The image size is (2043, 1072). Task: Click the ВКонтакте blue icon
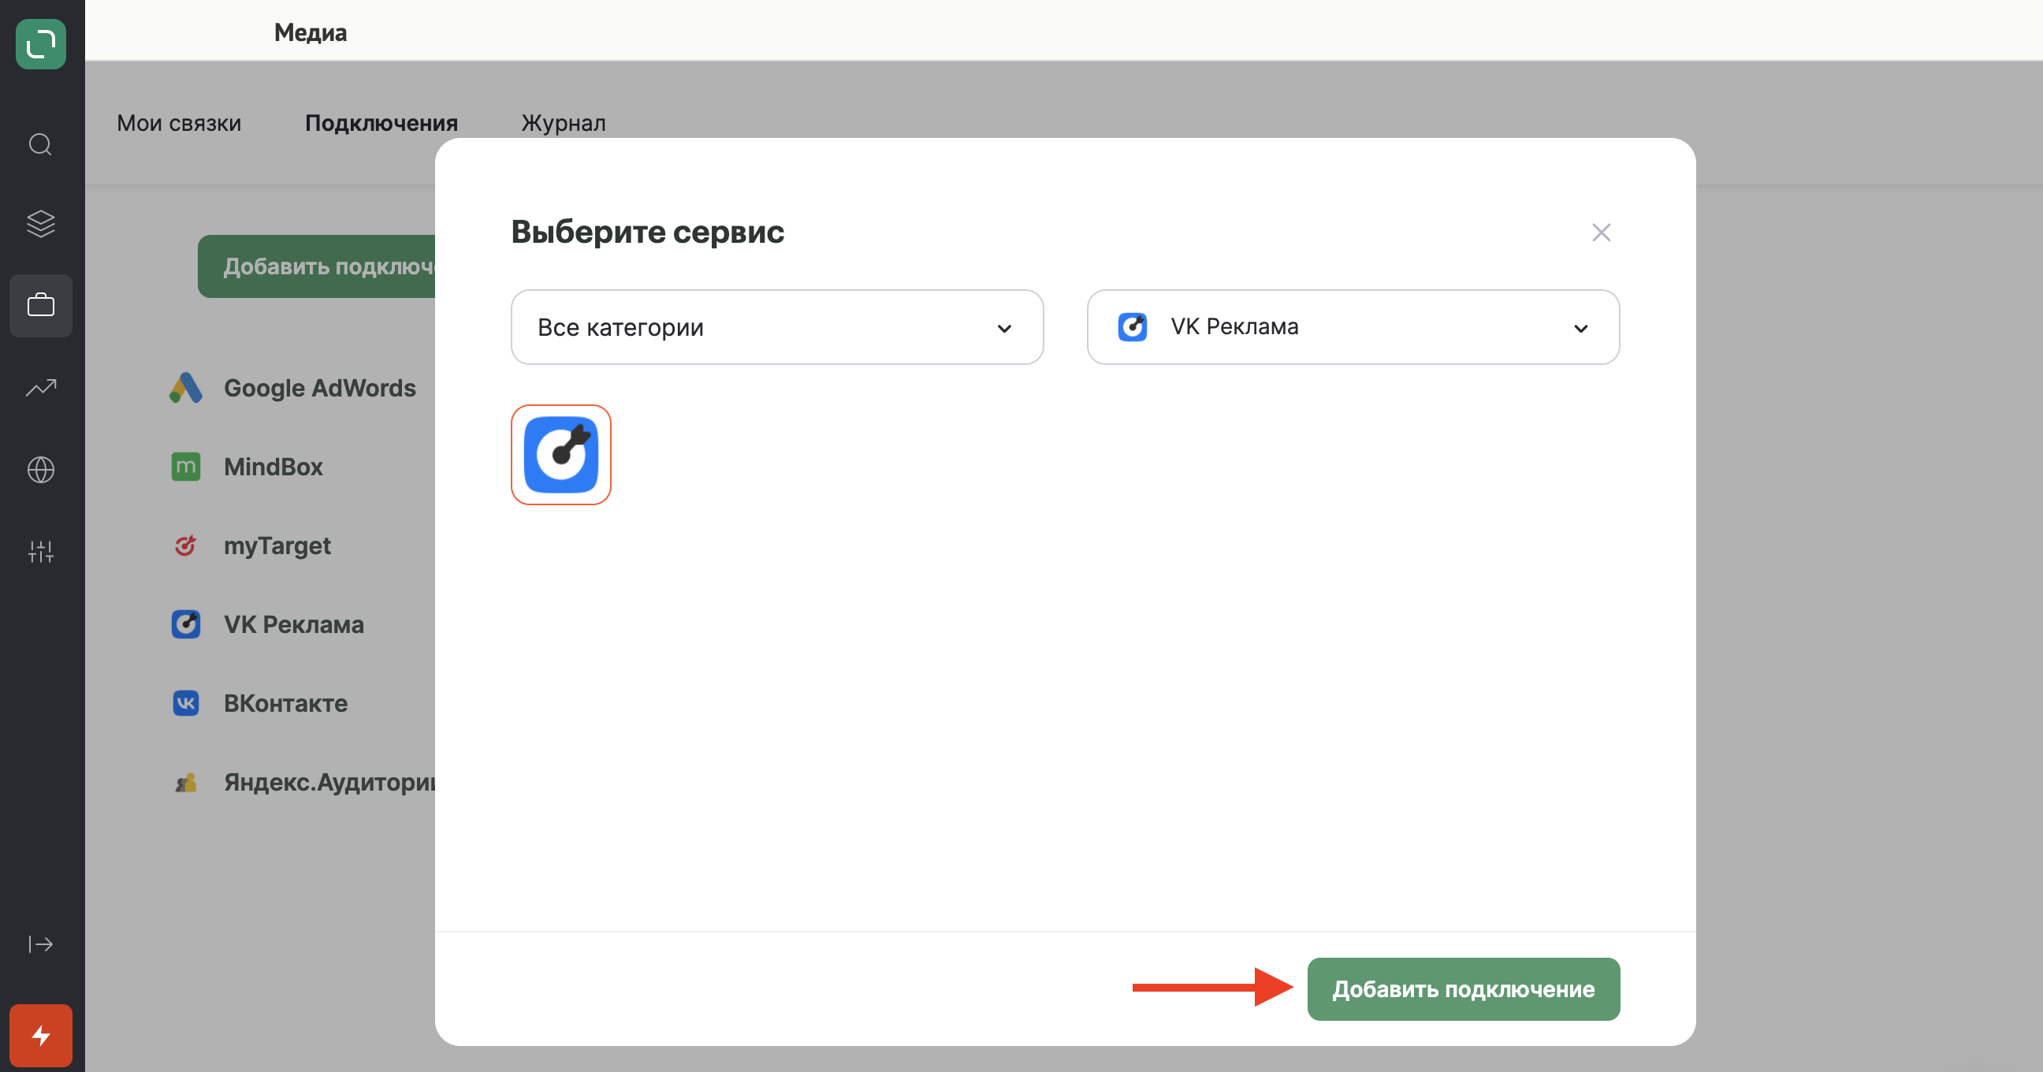[185, 702]
